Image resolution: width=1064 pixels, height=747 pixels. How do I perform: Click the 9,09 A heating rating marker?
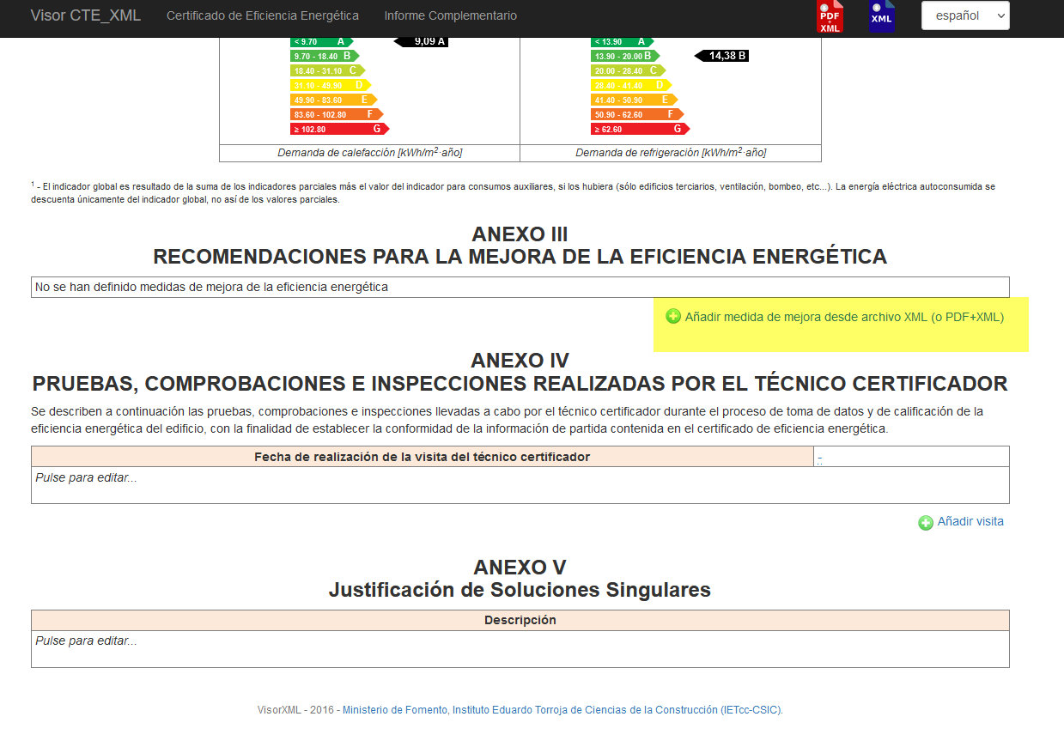coord(422,41)
